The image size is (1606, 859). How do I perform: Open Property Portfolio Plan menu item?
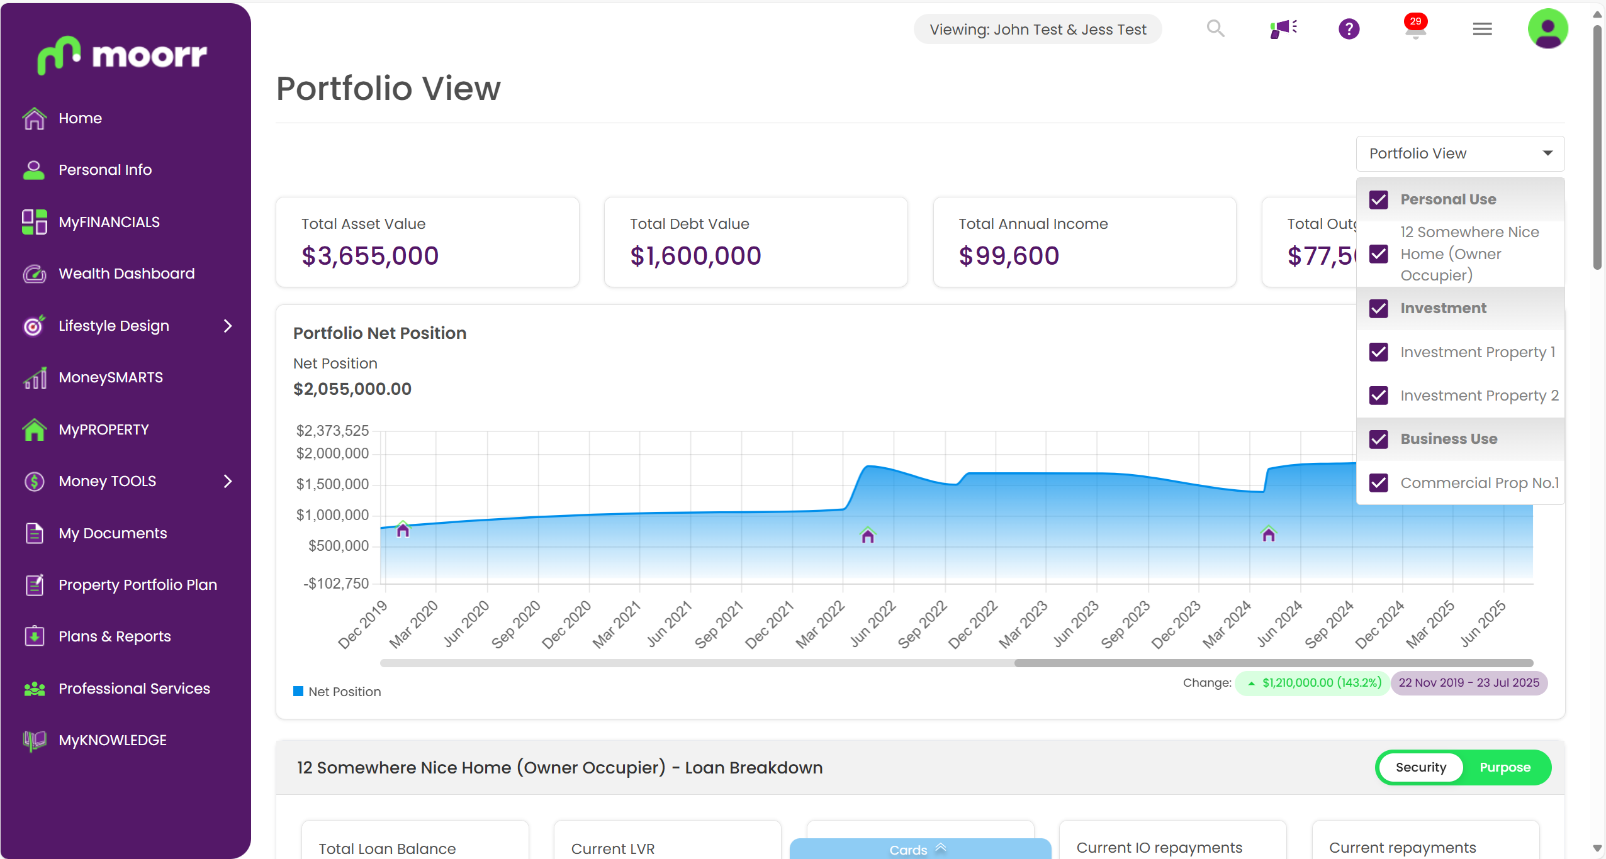[137, 585]
